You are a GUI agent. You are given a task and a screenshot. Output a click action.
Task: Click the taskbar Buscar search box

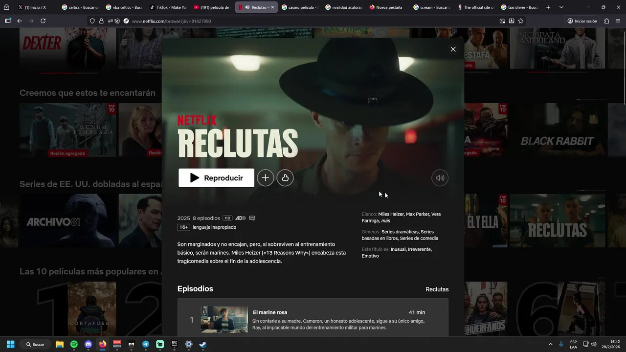coord(36,344)
